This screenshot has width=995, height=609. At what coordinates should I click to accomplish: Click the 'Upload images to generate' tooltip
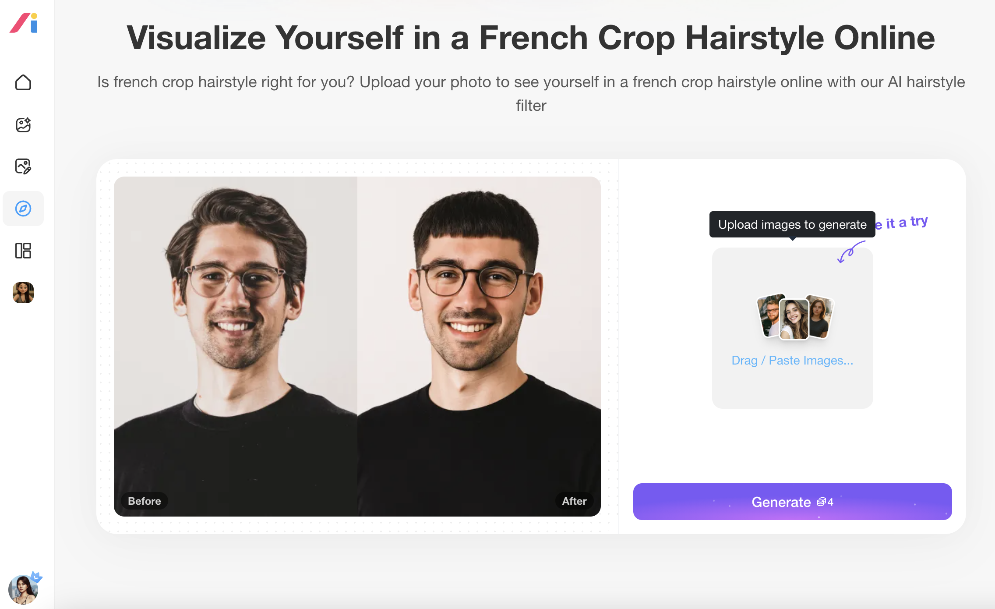(x=792, y=225)
